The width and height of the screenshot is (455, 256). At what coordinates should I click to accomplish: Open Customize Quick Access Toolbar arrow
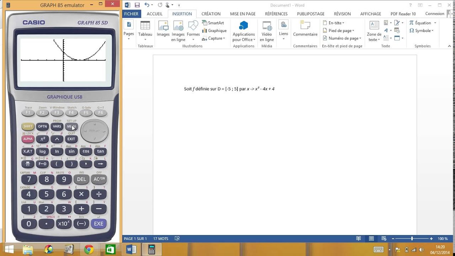[179, 5]
